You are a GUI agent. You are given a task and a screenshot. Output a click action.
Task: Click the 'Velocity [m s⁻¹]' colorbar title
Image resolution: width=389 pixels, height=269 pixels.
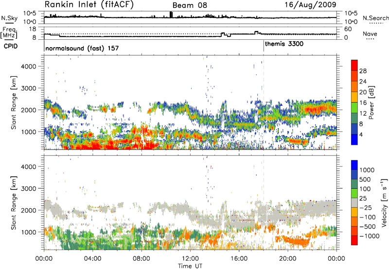pos(384,202)
